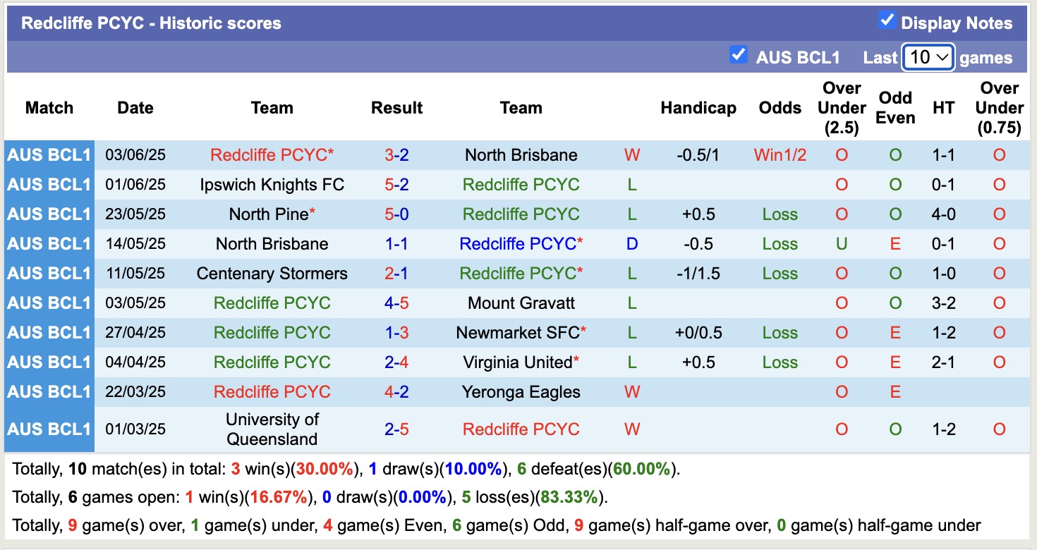1037x550 pixels.
Task: Select the Win1/2 odds entry
Action: point(780,154)
